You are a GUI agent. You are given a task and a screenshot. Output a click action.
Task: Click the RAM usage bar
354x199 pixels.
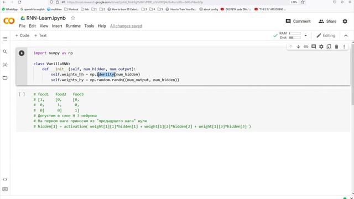click(x=295, y=33)
